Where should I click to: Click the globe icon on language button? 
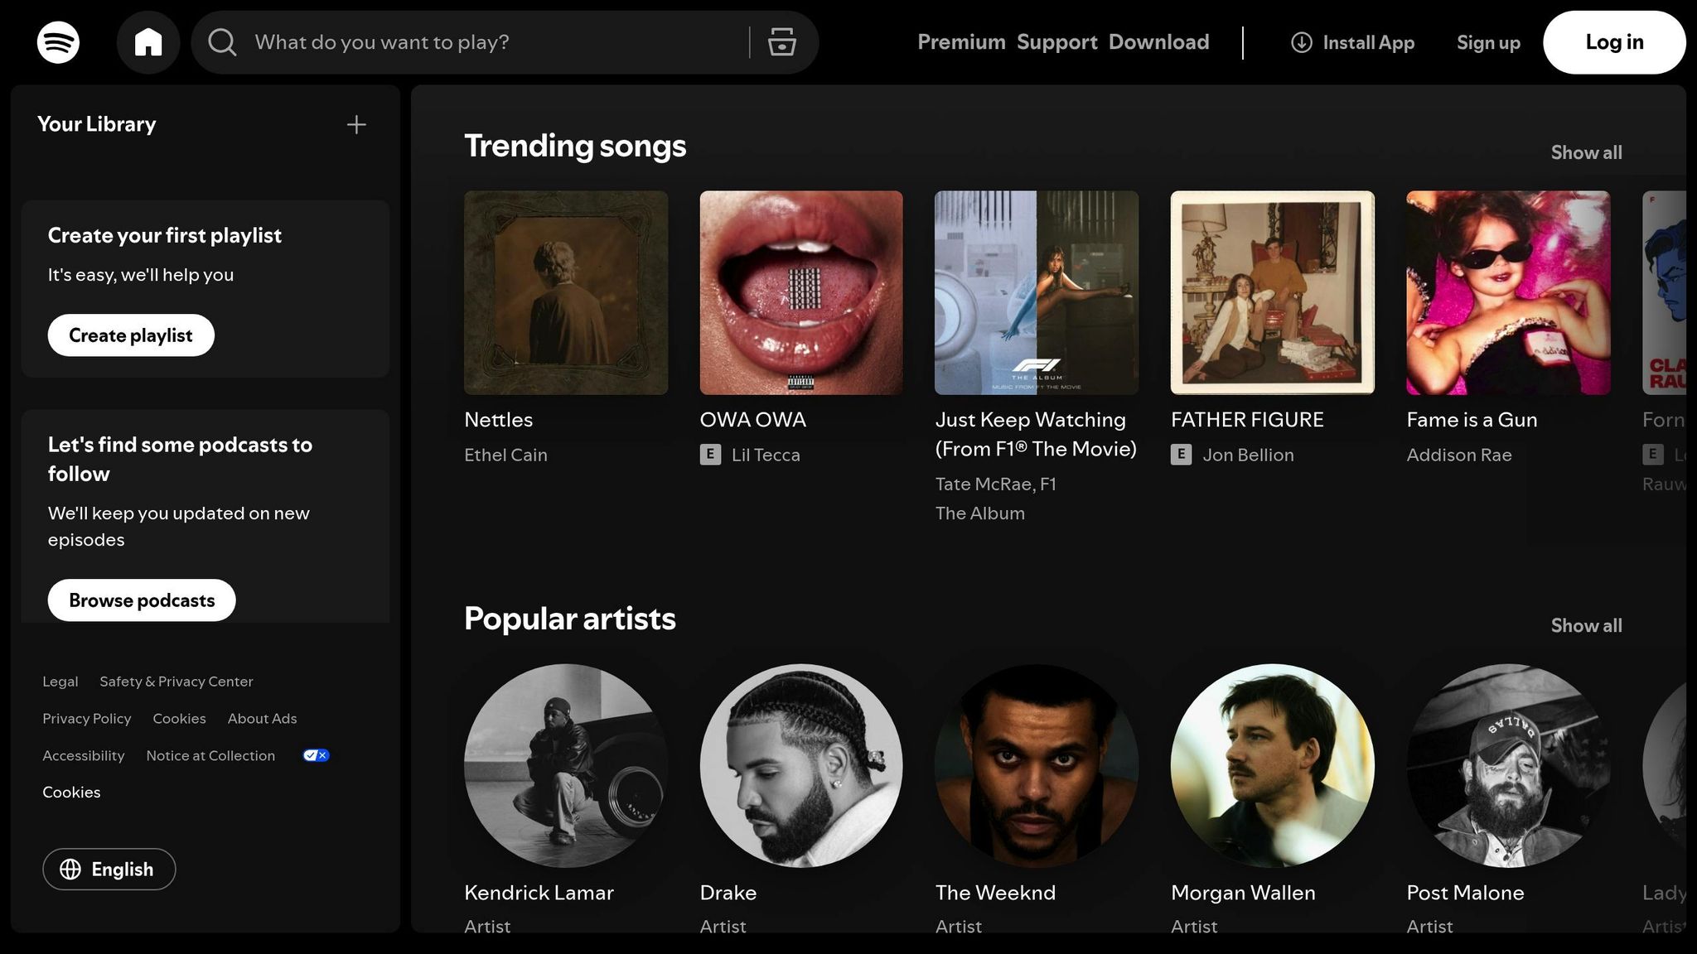coord(70,869)
